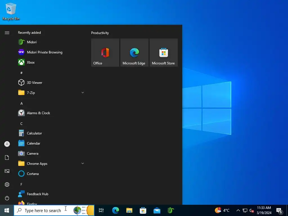This screenshot has width=288, height=216.
Task: Open the Camera app
Action: pyautogui.click(x=51, y=153)
